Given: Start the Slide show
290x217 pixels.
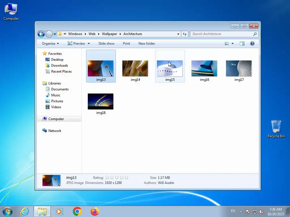Looking at the screenshot, I should [106, 44].
